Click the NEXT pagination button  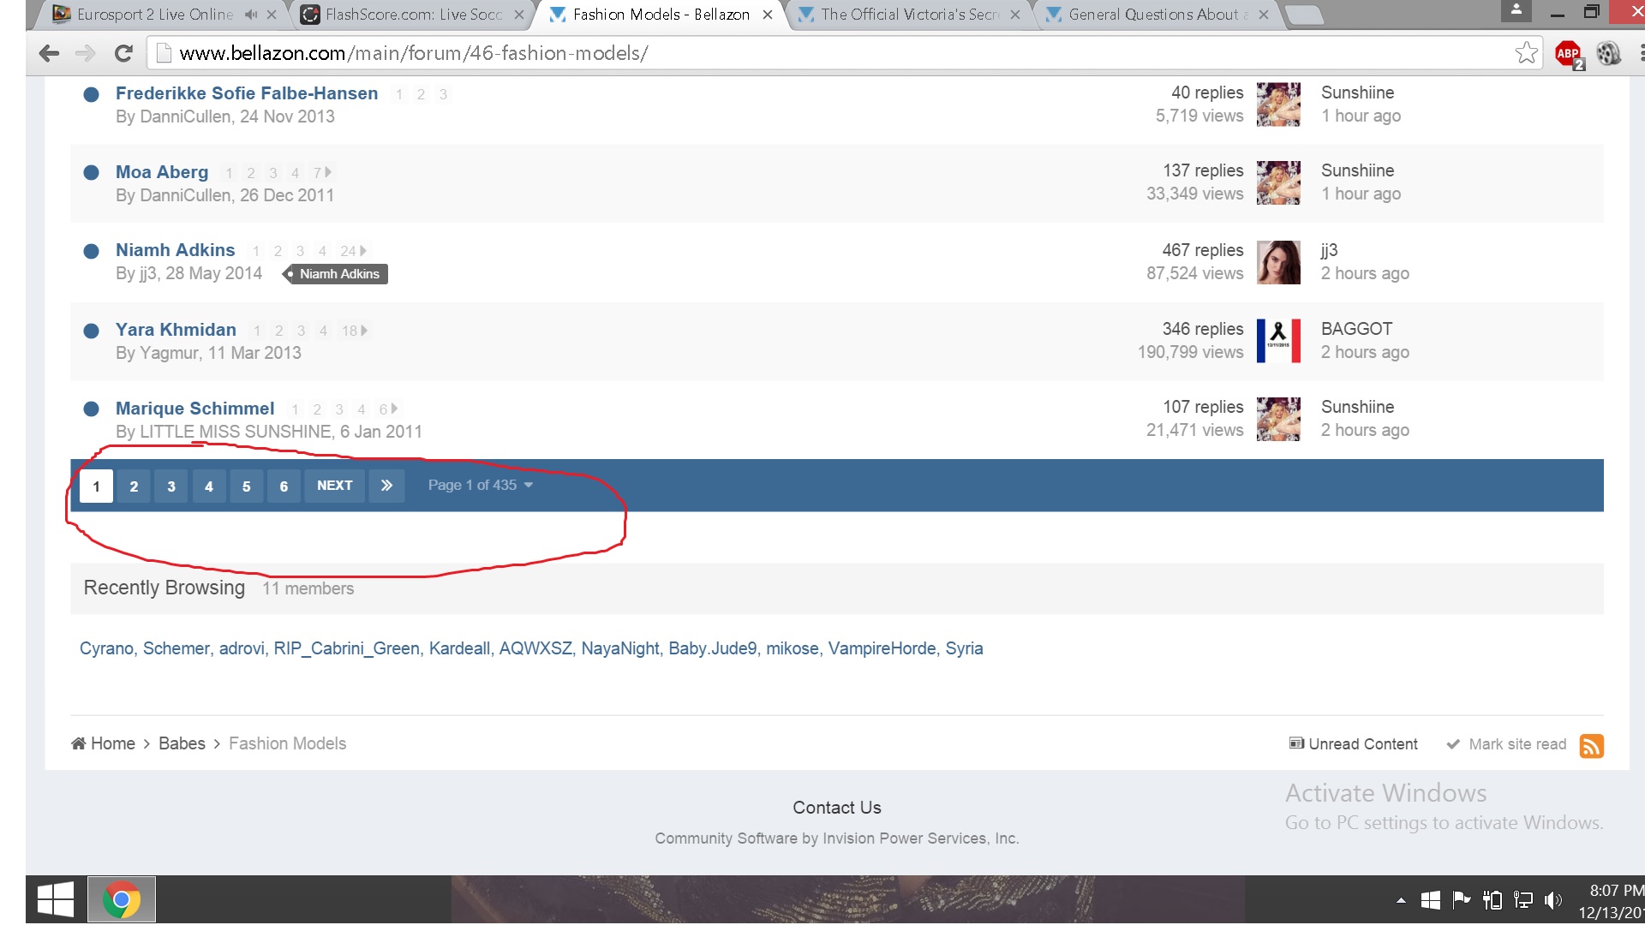pos(334,486)
